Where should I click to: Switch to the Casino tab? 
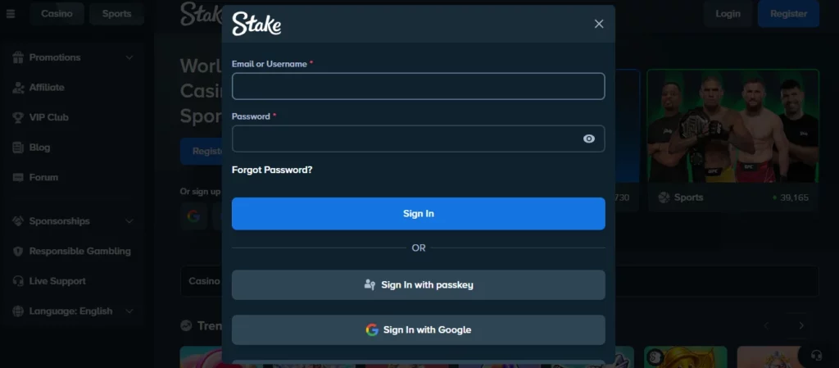tap(57, 14)
